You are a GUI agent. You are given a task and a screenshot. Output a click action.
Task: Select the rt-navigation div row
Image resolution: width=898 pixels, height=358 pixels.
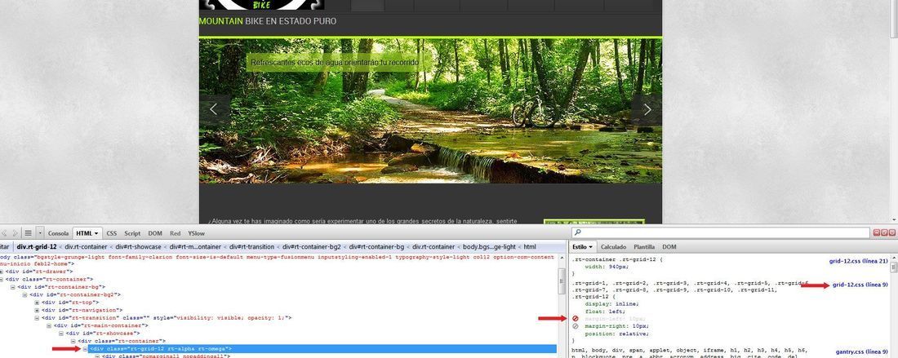click(81, 311)
